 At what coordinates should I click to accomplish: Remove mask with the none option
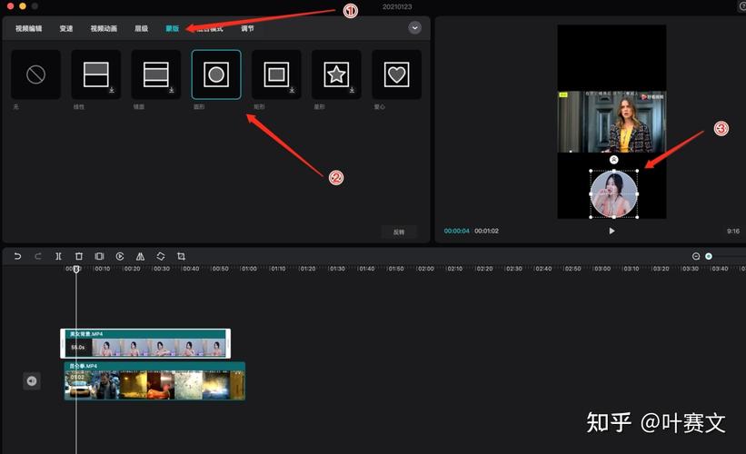pyautogui.click(x=35, y=74)
